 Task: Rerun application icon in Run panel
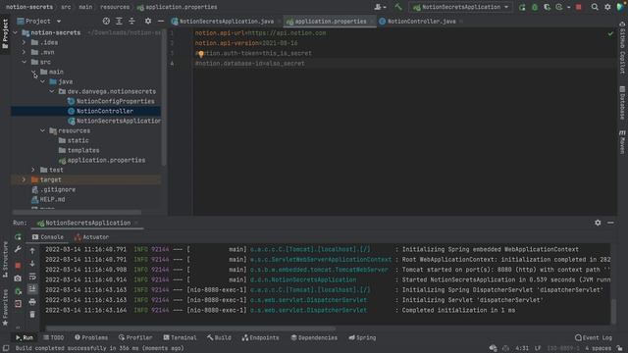click(x=18, y=237)
